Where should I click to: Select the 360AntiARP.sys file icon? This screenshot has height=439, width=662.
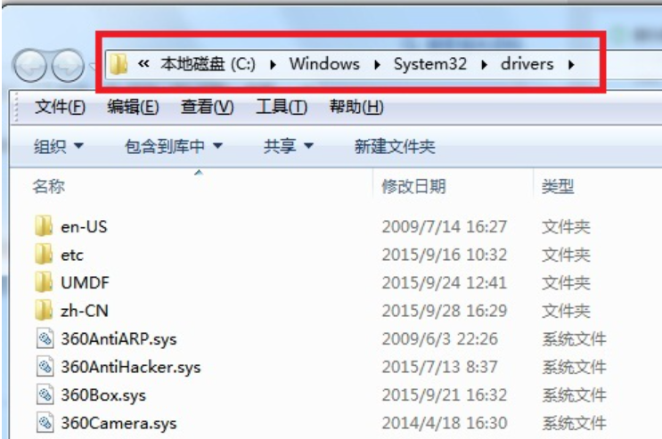(x=45, y=338)
